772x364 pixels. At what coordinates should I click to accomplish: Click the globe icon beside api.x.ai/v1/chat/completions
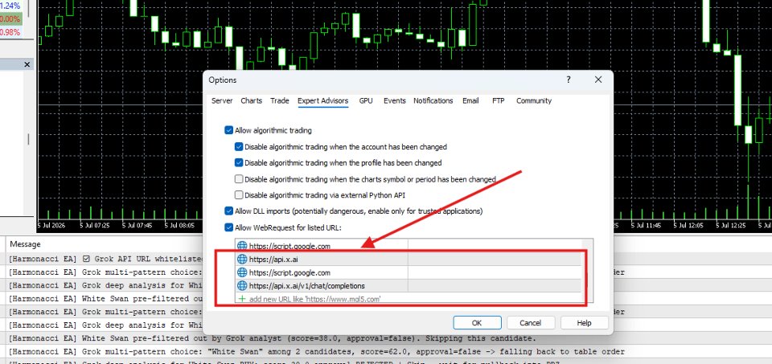pyautogui.click(x=242, y=286)
